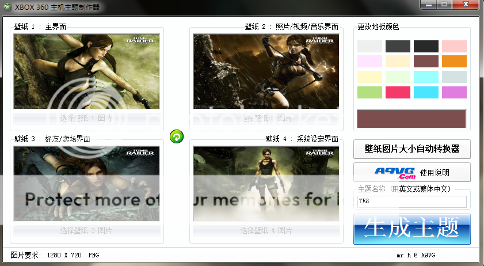Click the theme name text field
Screen dimensions: 484x266
pyautogui.click(x=411, y=202)
